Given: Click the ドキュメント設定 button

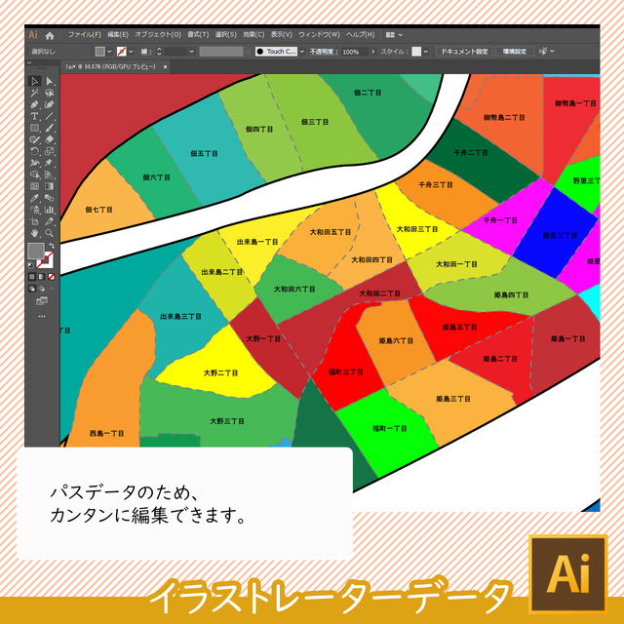Looking at the screenshot, I should click(464, 52).
